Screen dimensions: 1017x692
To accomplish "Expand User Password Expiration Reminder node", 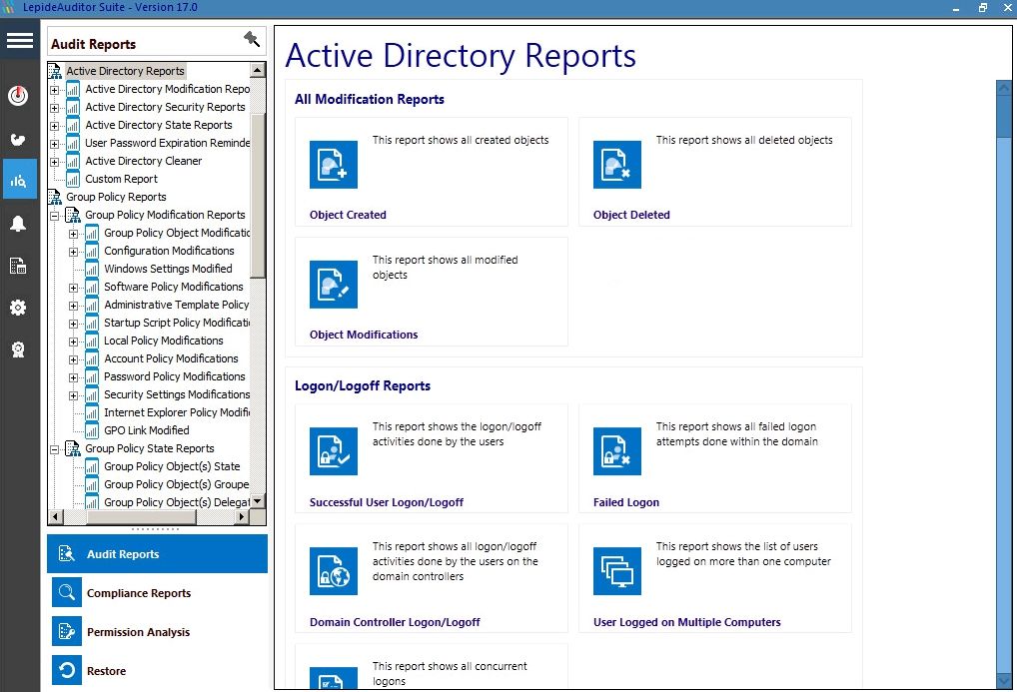I will pyautogui.click(x=55, y=144).
